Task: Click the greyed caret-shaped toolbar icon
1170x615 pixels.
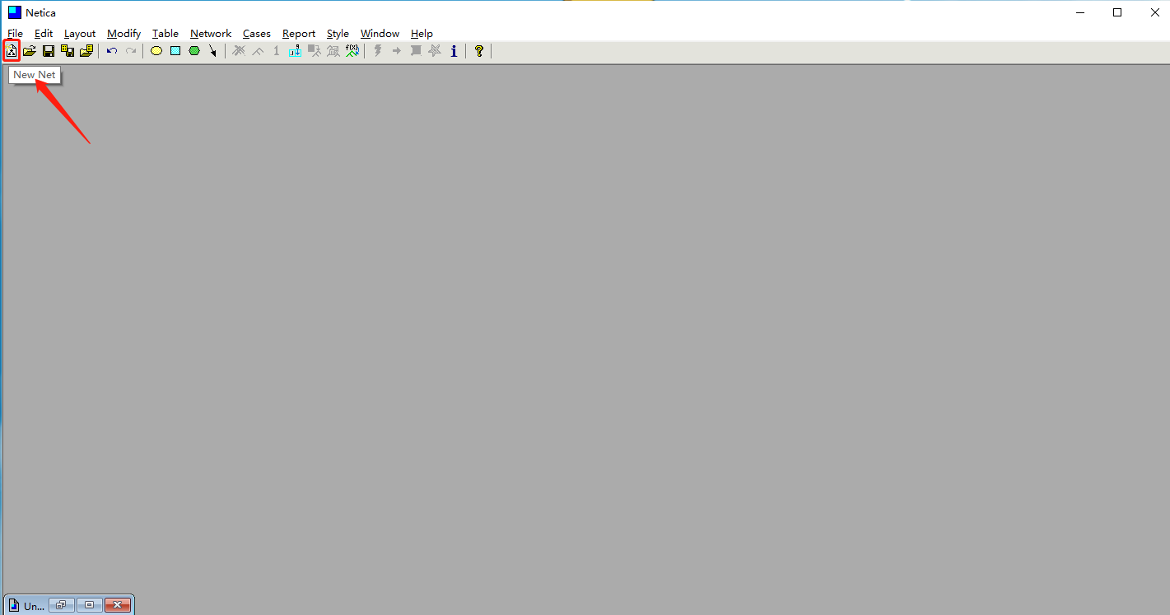Action: tap(258, 51)
